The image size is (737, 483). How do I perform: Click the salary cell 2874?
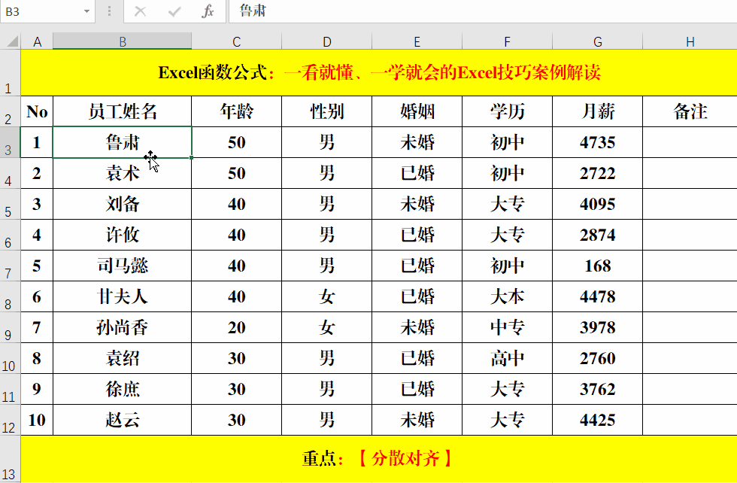597,235
